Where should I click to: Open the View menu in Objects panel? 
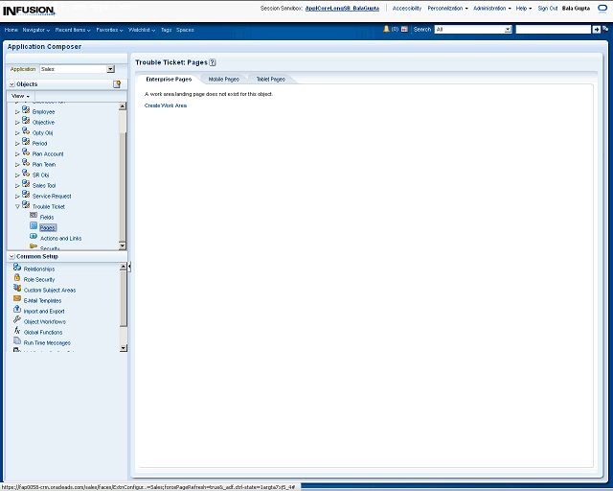[20, 97]
